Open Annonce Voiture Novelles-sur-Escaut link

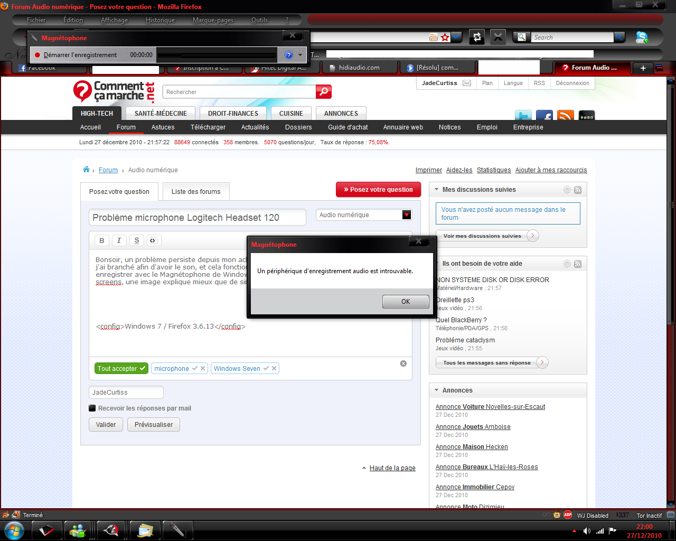[x=490, y=407]
